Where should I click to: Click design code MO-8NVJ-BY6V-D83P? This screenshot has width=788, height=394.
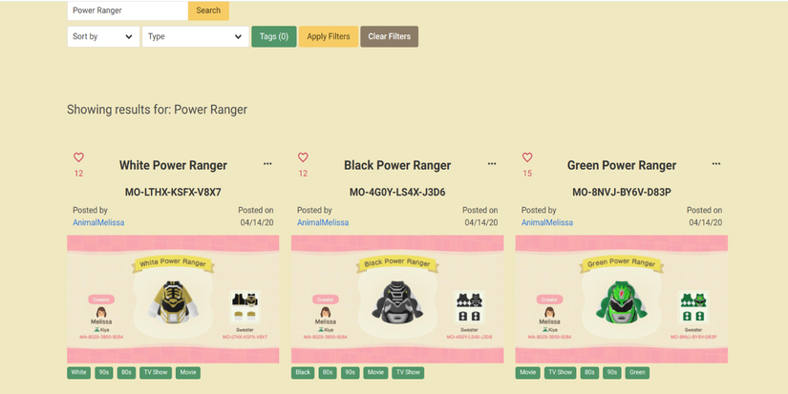(x=622, y=193)
